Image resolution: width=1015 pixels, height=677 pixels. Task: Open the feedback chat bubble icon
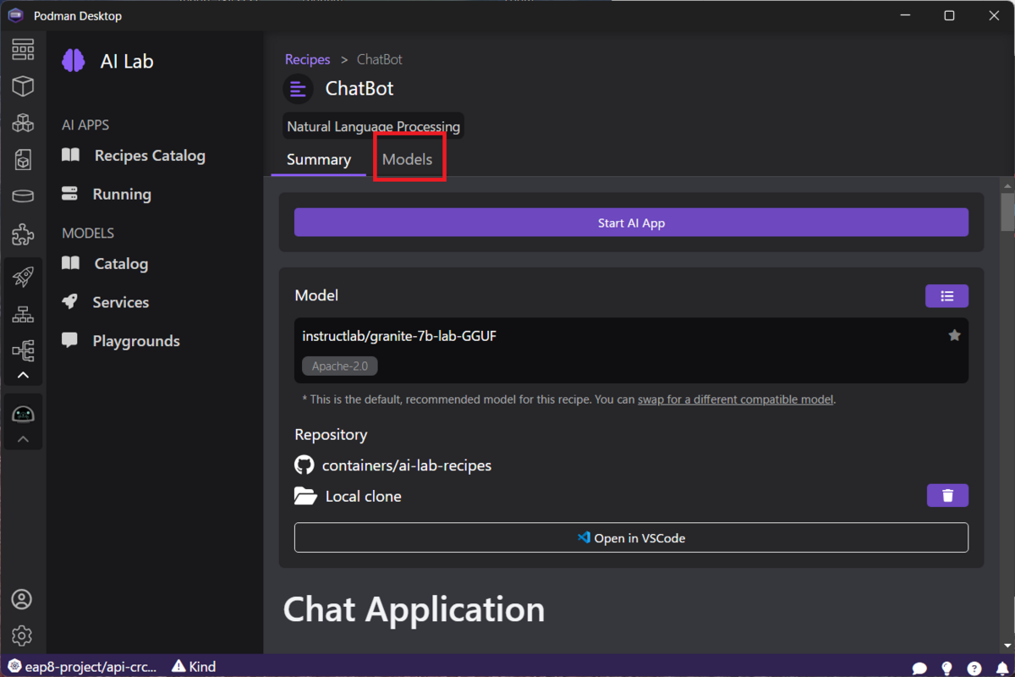919,668
